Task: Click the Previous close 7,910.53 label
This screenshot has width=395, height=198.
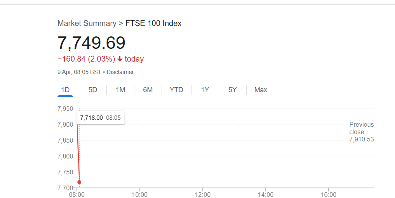Action: [x=362, y=132]
